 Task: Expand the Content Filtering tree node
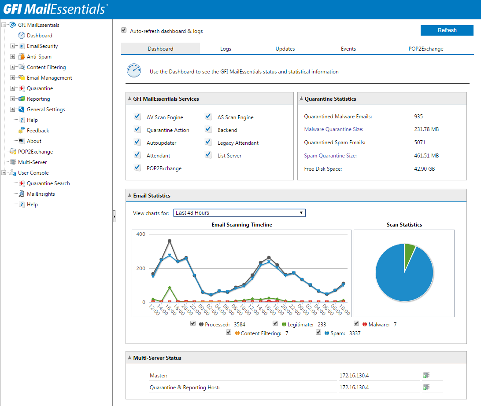pyautogui.click(x=13, y=67)
